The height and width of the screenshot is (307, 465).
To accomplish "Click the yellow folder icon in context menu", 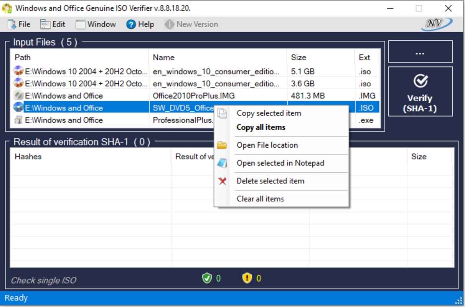I will (222, 145).
